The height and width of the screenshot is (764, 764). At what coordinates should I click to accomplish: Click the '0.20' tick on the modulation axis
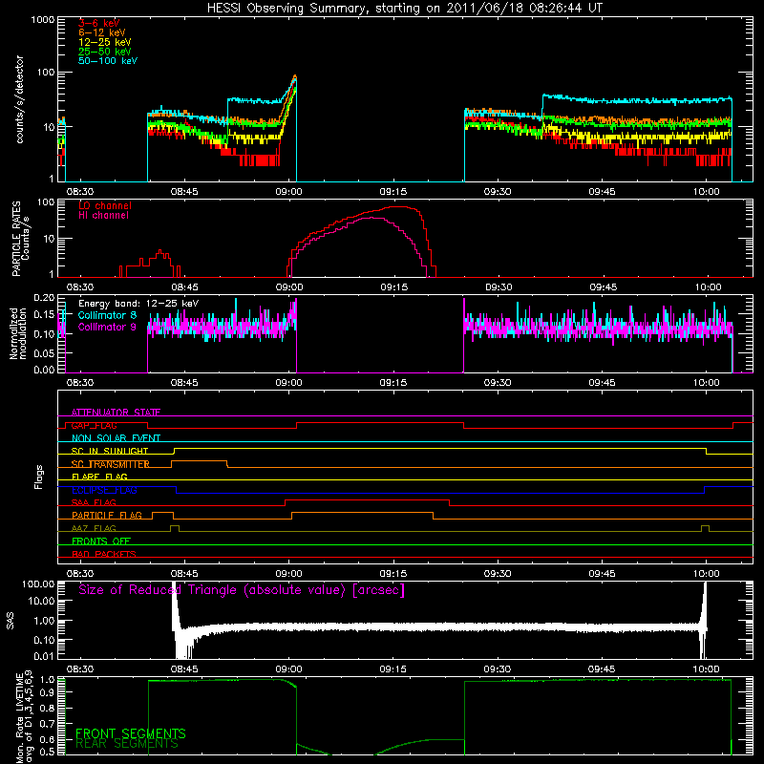pyautogui.click(x=44, y=298)
